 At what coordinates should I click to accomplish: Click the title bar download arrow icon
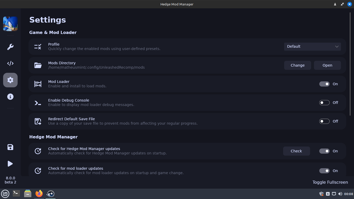(x=335, y=4)
